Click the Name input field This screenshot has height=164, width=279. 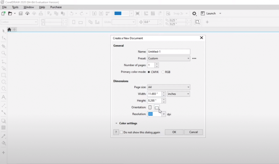point(169,51)
